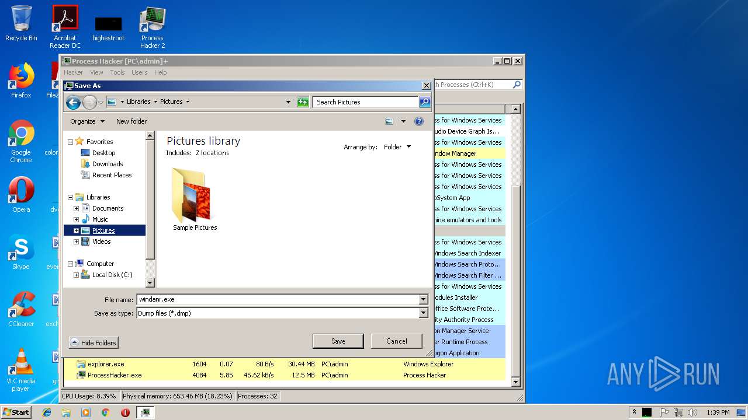The height and width of the screenshot is (420, 748).
Task: Select ProcessHacker.exe row in process list
Action: (285, 375)
